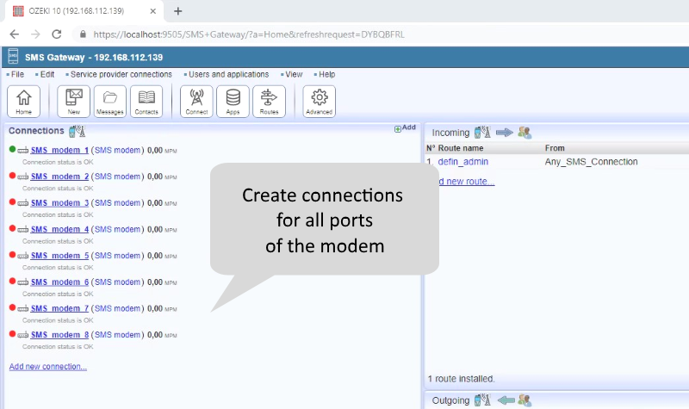
Task: Click the Incoming users icon
Action: [x=525, y=133]
